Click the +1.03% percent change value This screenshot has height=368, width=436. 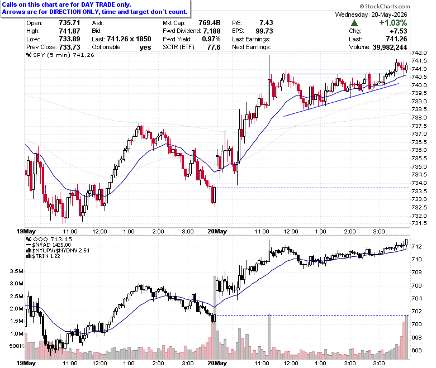[x=393, y=23]
